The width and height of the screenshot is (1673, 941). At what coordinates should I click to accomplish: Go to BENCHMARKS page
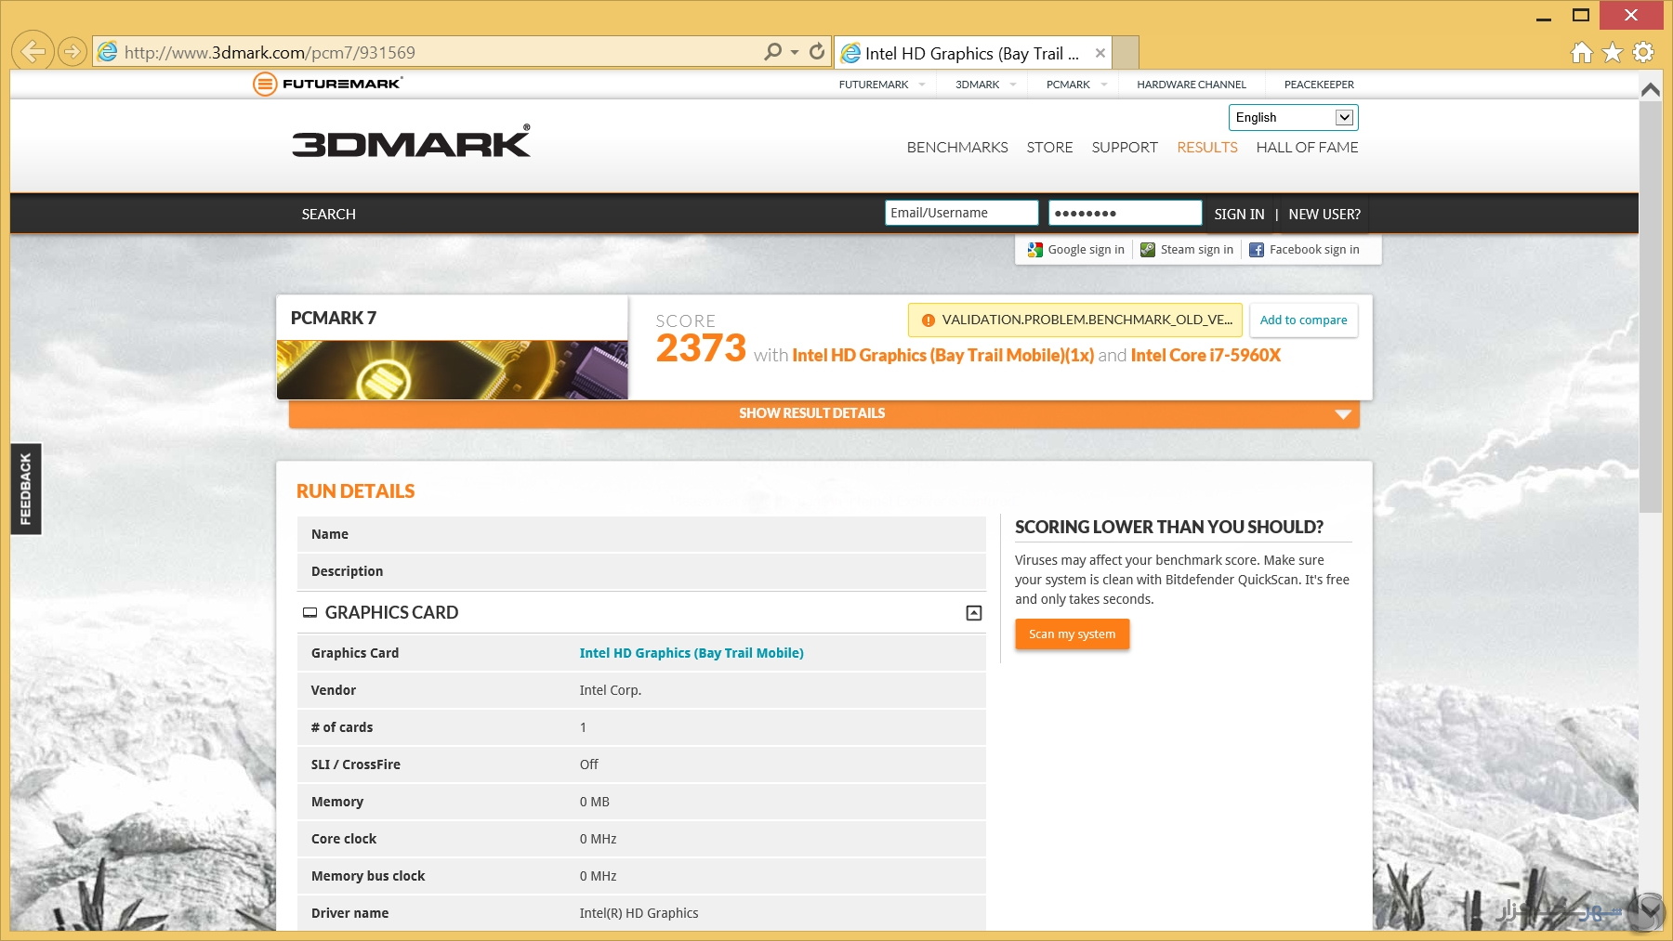pos(957,147)
